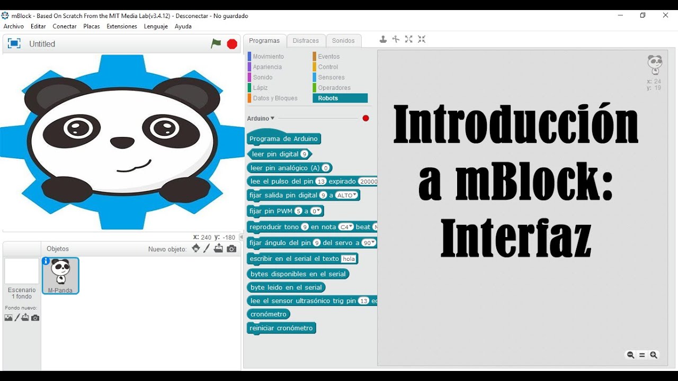This screenshot has height=381, width=678.
Task: Choose new object from library icon
Action: coord(196,249)
